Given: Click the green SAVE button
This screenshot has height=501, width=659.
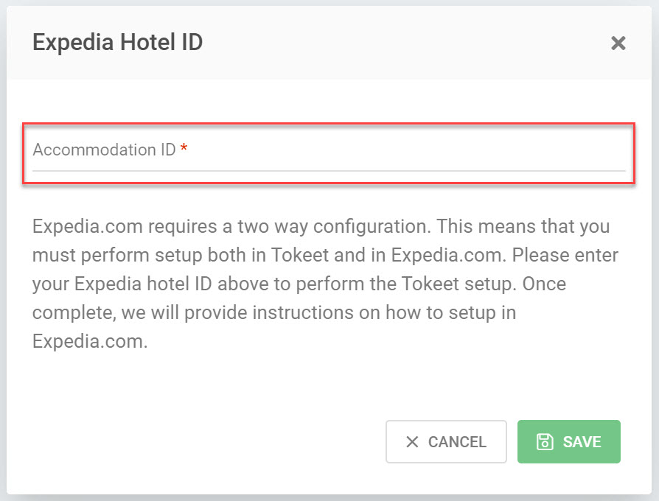Looking at the screenshot, I should pos(568,442).
